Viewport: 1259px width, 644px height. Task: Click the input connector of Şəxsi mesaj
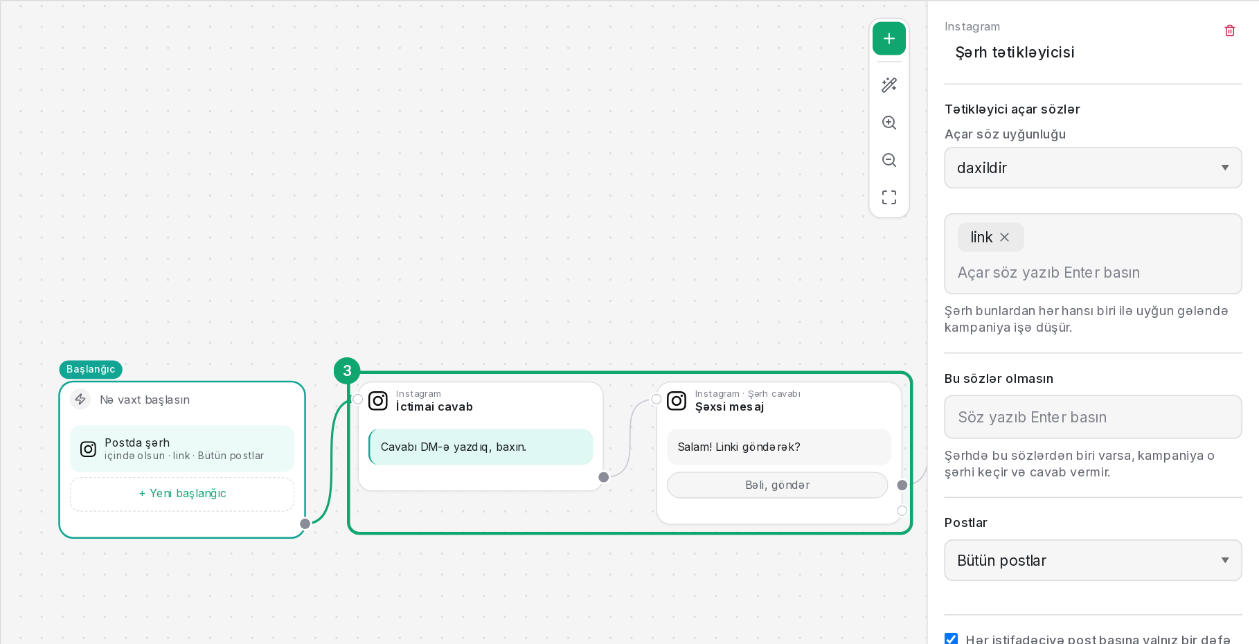pos(656,400)
